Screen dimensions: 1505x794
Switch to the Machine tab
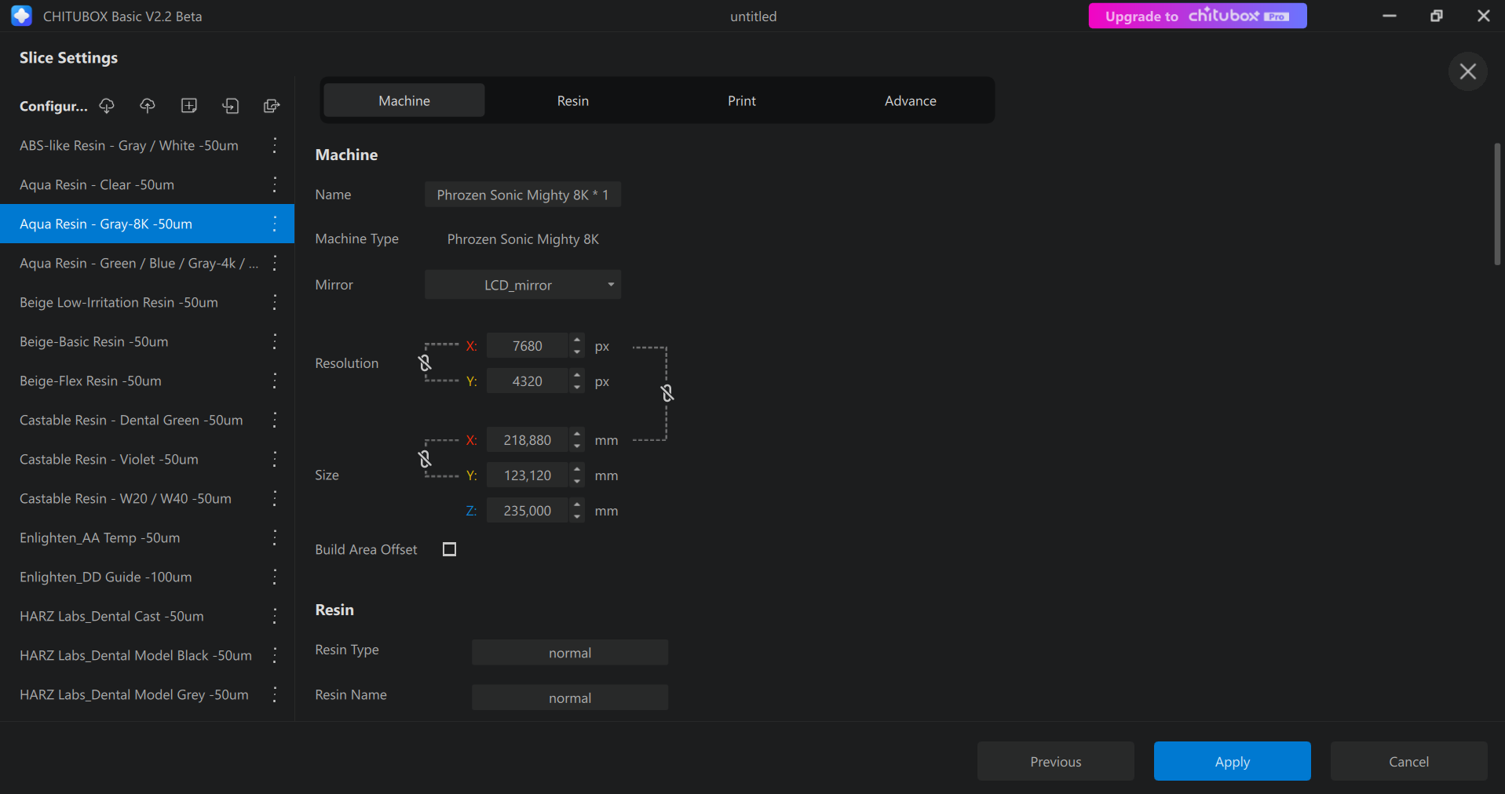click(404, 100)
